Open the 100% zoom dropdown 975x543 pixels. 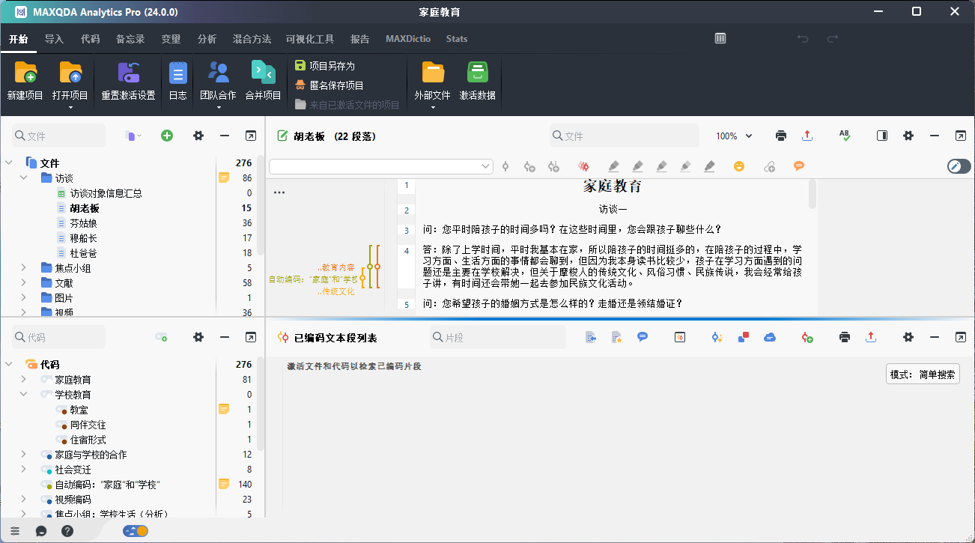click(x=734, y=136)
